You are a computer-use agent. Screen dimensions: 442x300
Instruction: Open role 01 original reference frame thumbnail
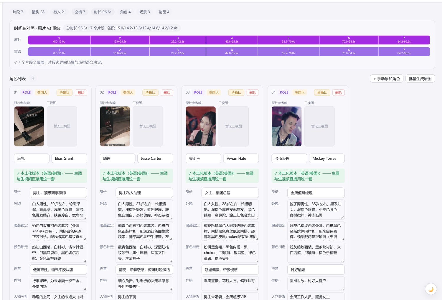tap(29, 126)
